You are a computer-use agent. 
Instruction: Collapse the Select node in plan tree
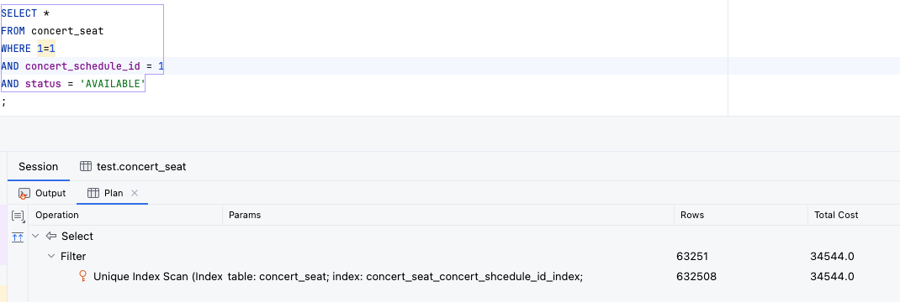tap(35, 236)
